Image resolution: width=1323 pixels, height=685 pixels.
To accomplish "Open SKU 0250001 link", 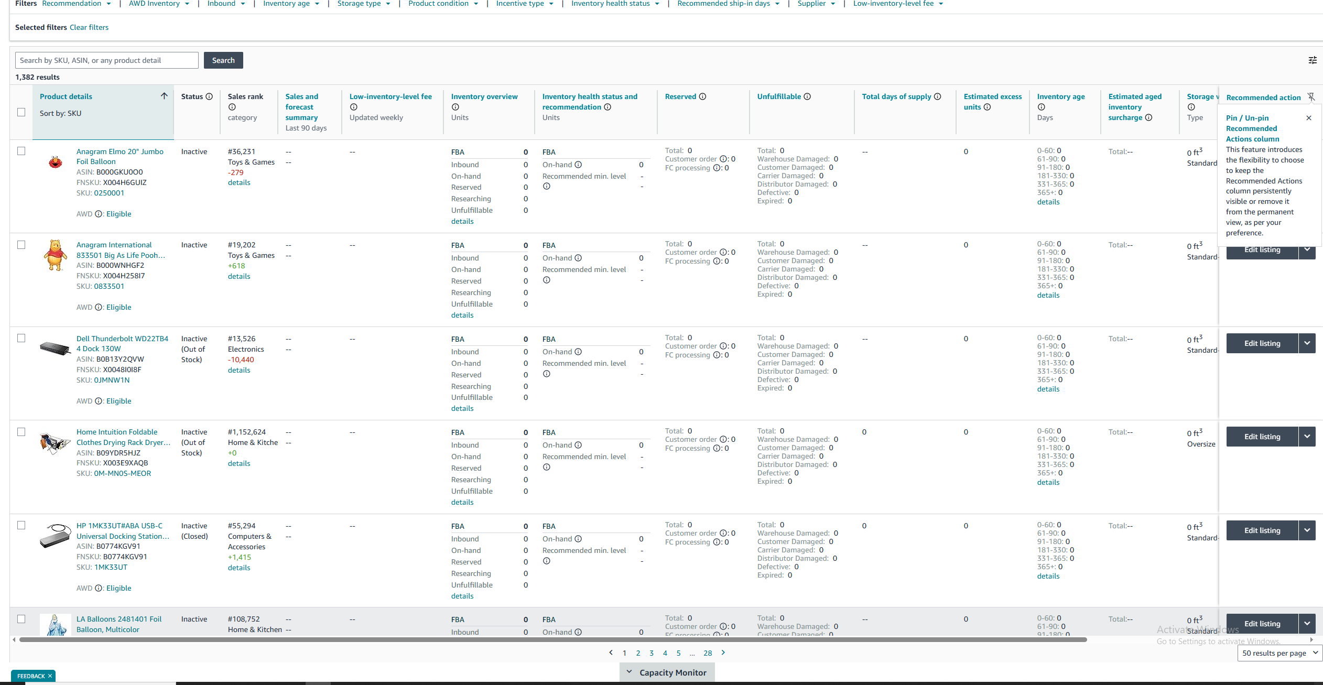I will (109, 193).
